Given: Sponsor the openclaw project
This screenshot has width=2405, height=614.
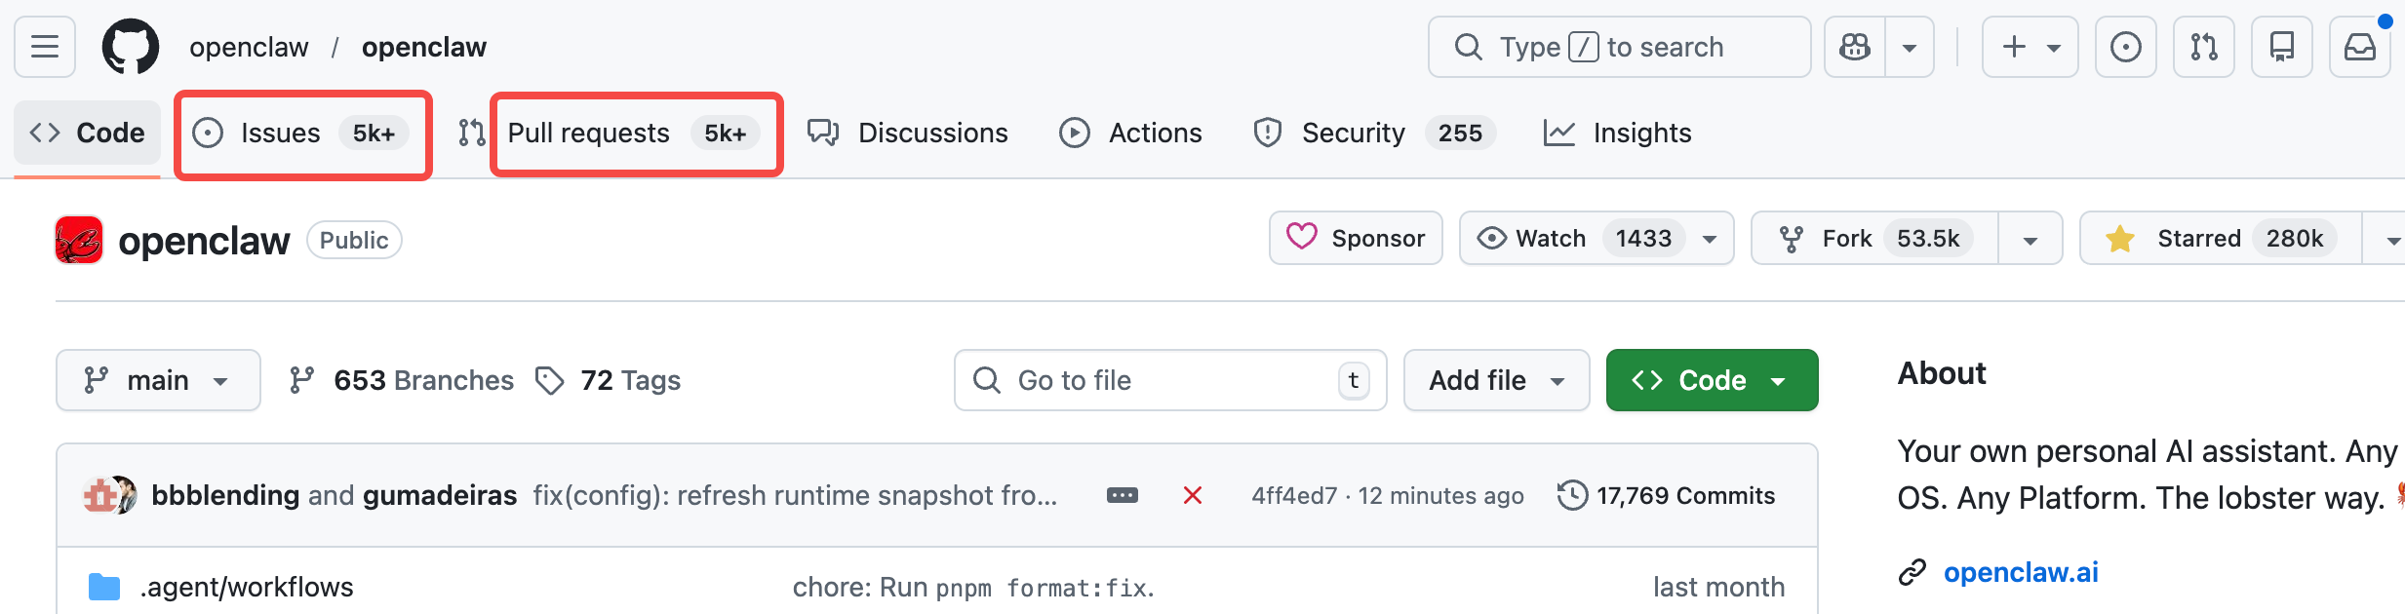Looking at the screenshot, I should [1356, 239].
